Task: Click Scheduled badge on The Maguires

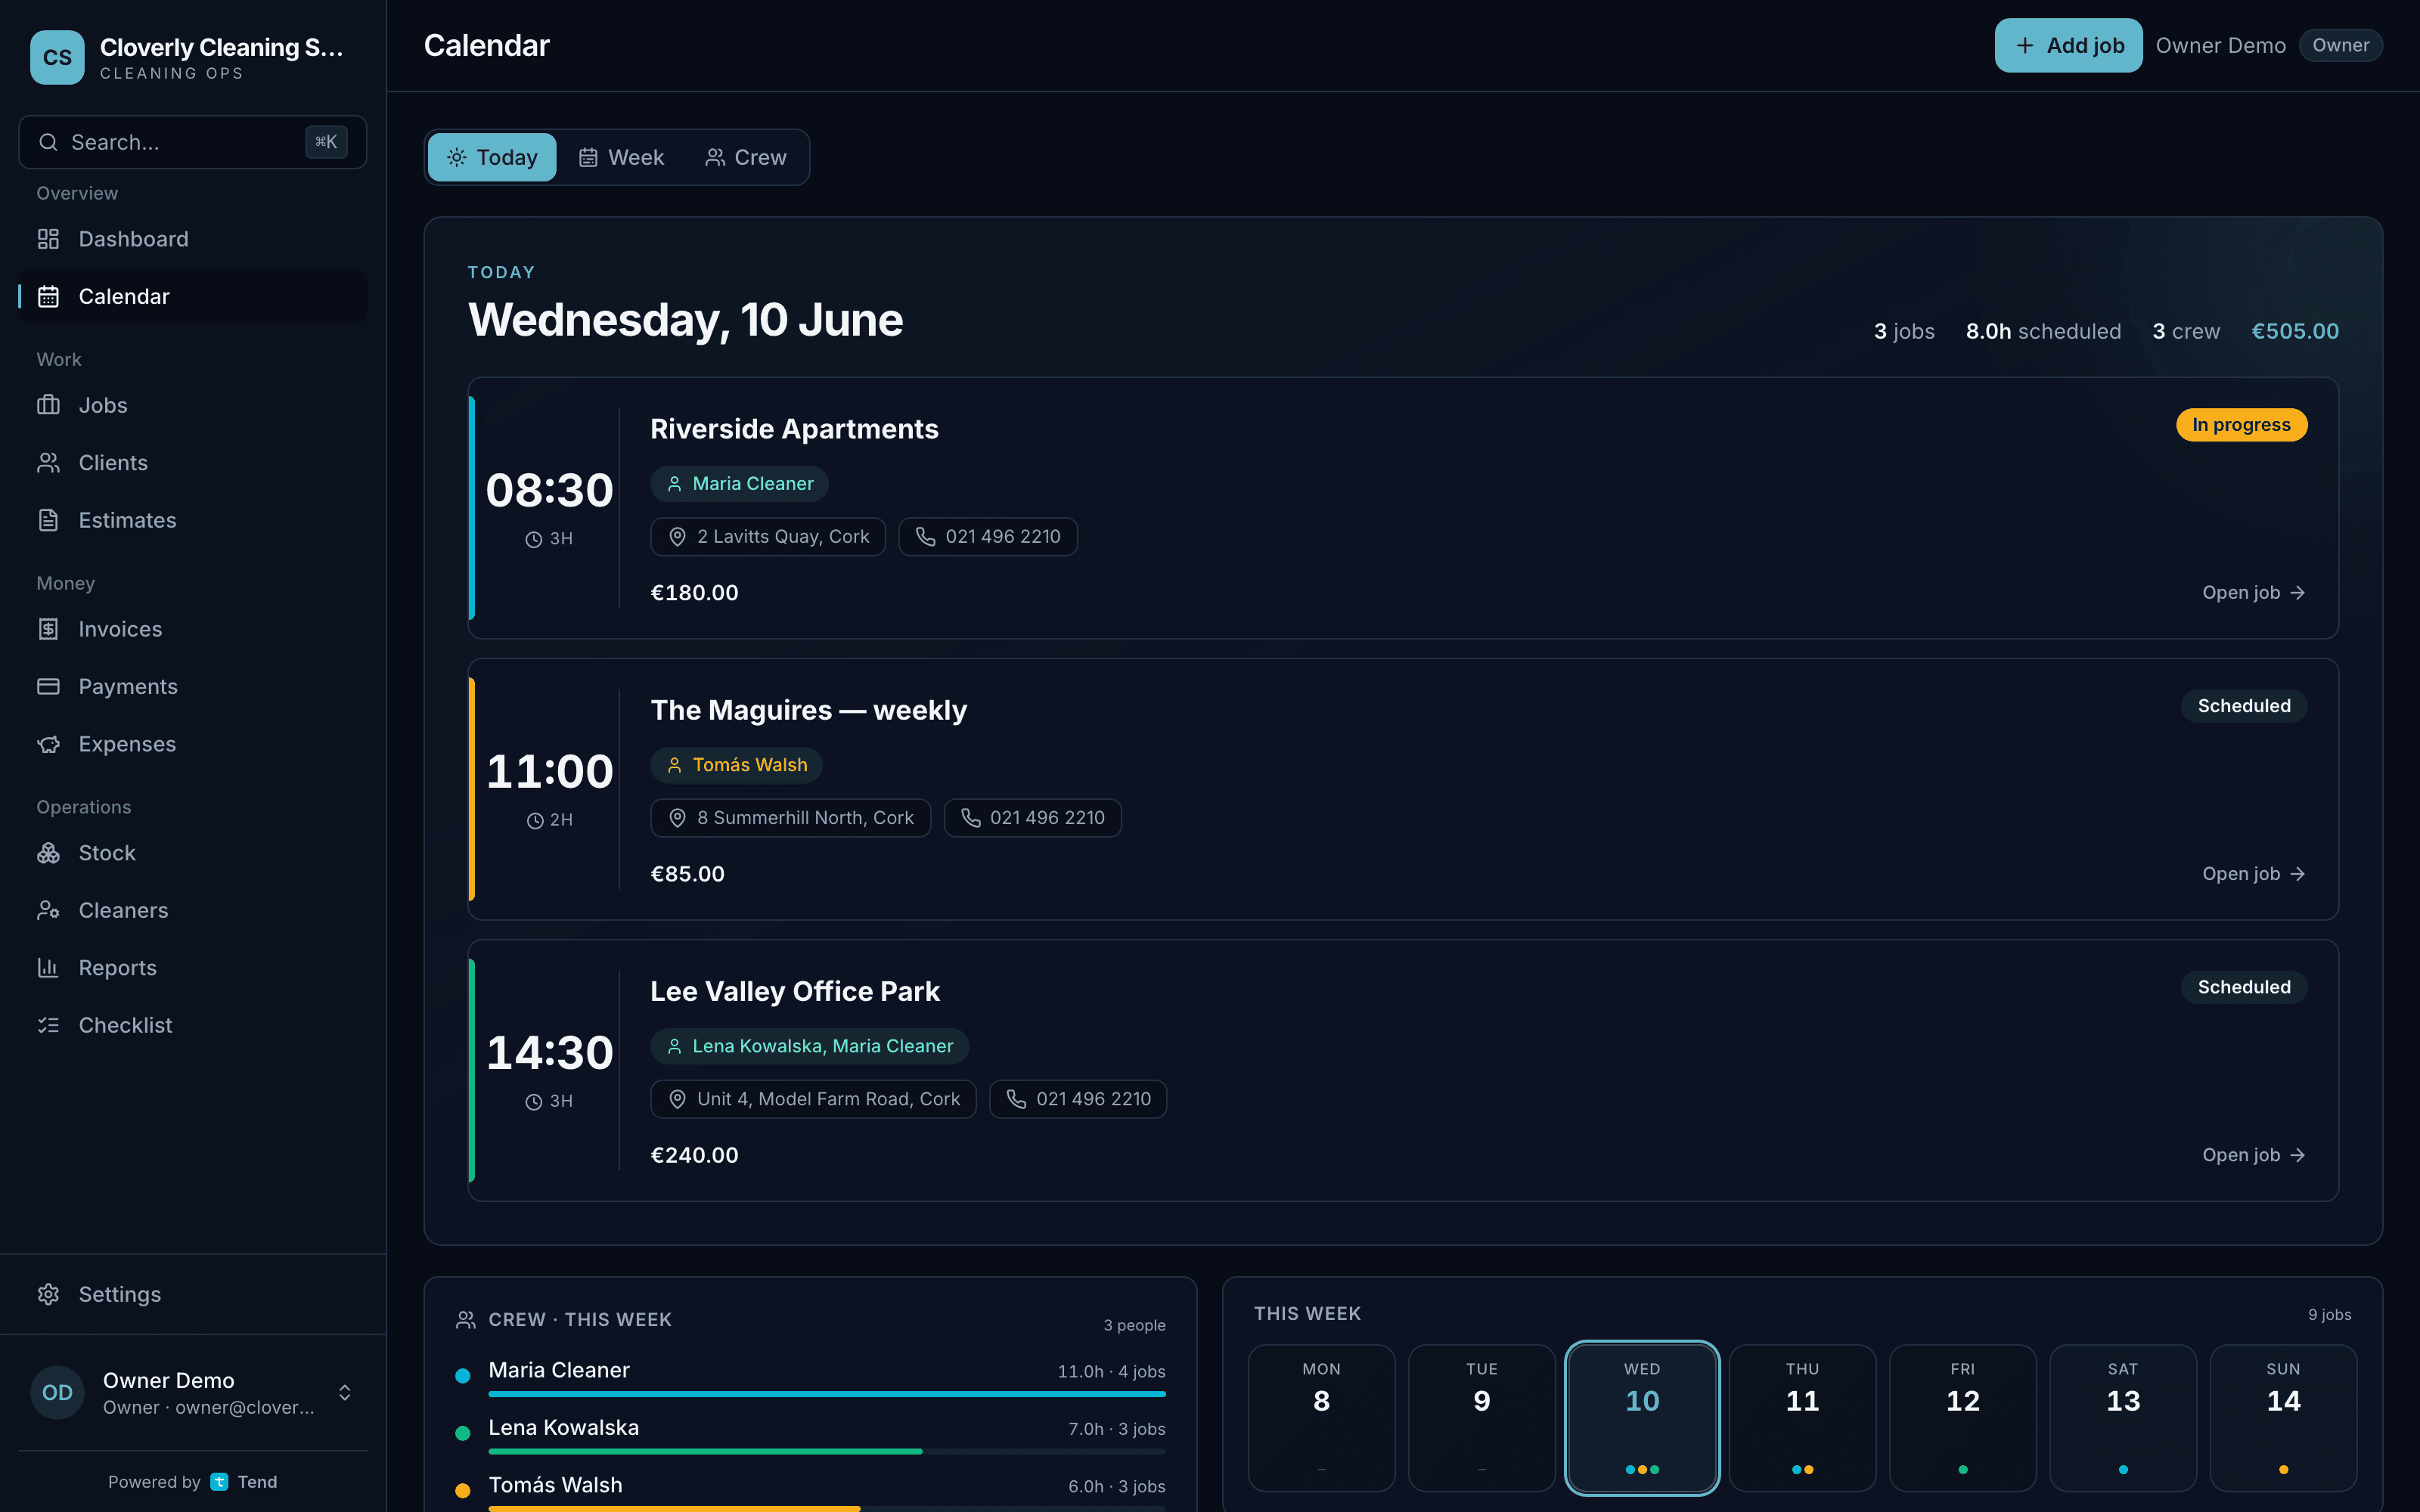Action: coord(2244,706)
